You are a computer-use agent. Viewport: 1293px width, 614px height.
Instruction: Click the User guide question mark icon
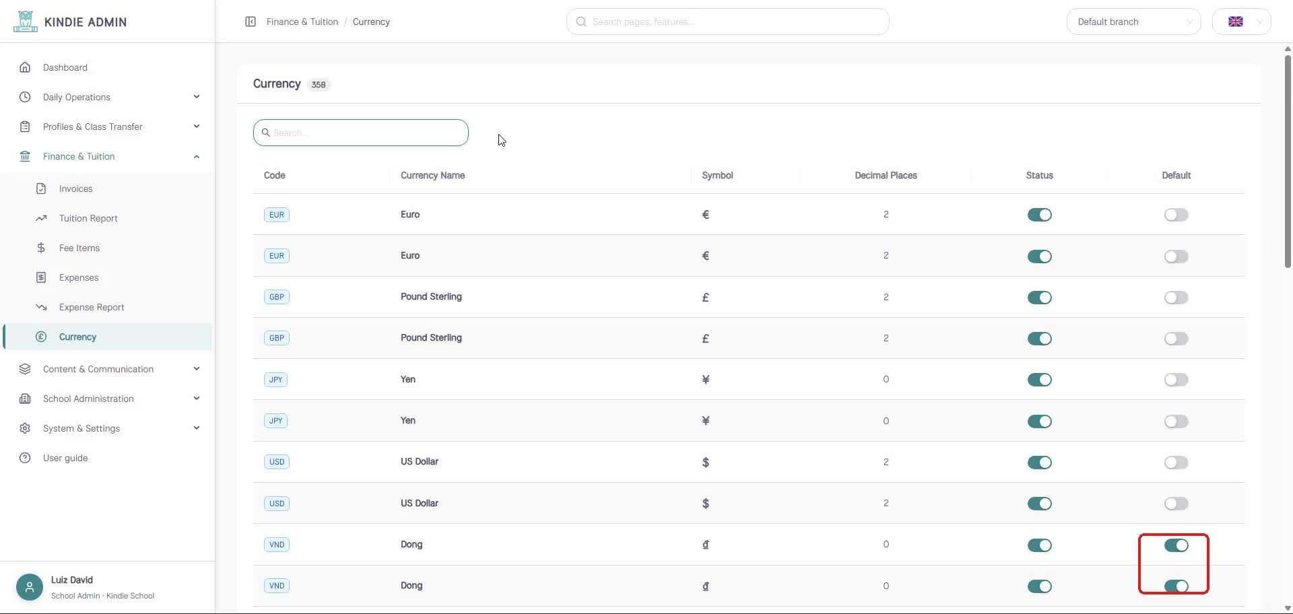[25, 458]
